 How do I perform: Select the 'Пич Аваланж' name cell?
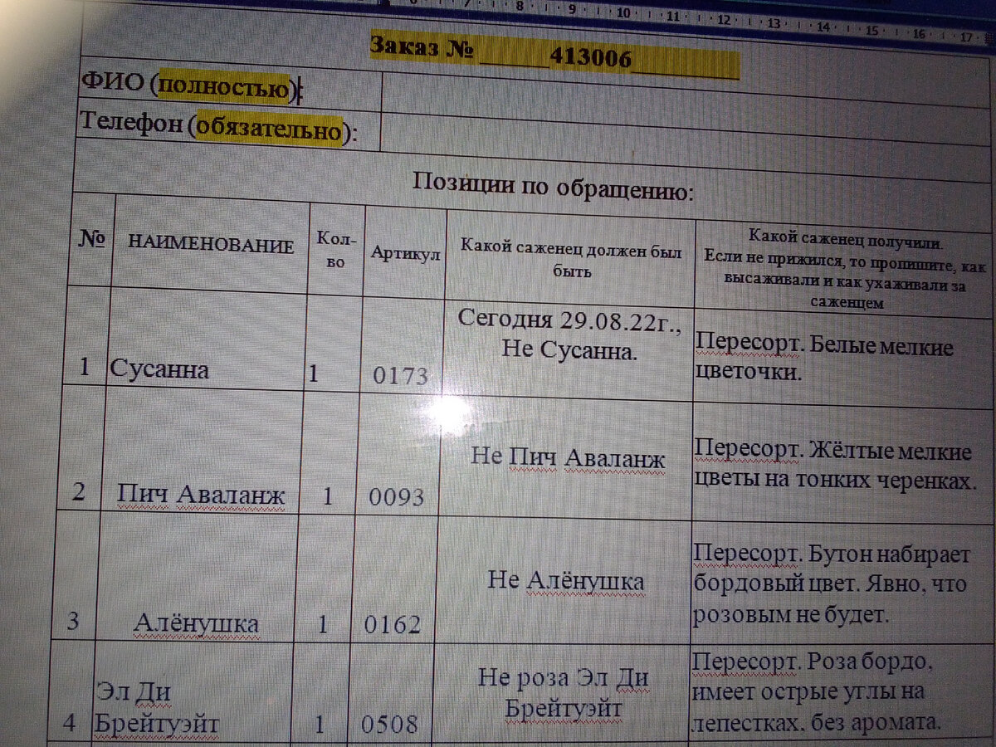point(201,450)
